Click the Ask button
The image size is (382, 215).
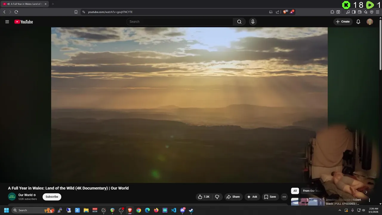pos(252,197)
